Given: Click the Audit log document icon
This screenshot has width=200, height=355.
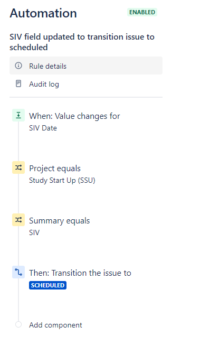Looking at the screenshot, I should point(18,83).
